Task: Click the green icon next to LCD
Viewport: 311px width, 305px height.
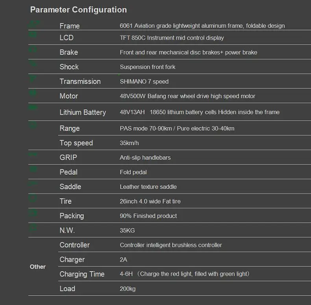Action: (x=33, y=35)
